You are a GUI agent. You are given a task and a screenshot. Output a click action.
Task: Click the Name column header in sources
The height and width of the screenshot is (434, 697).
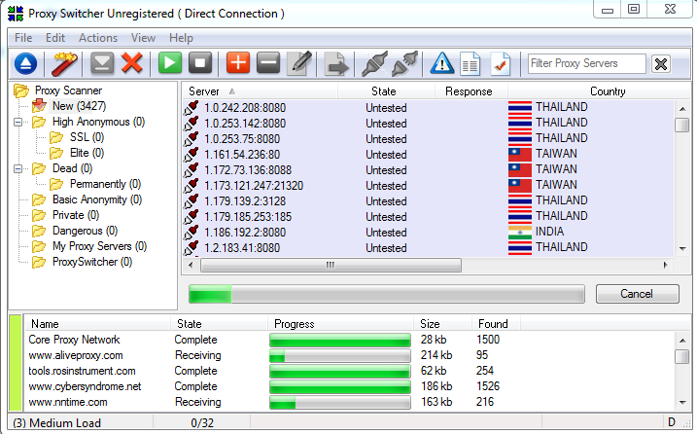tap(97, 324)
